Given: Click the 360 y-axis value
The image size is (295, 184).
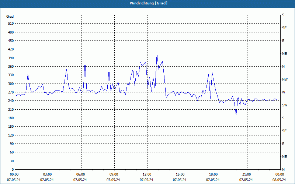Looking at the screenshot, I should pyautogui.click(x=11, y=67).
